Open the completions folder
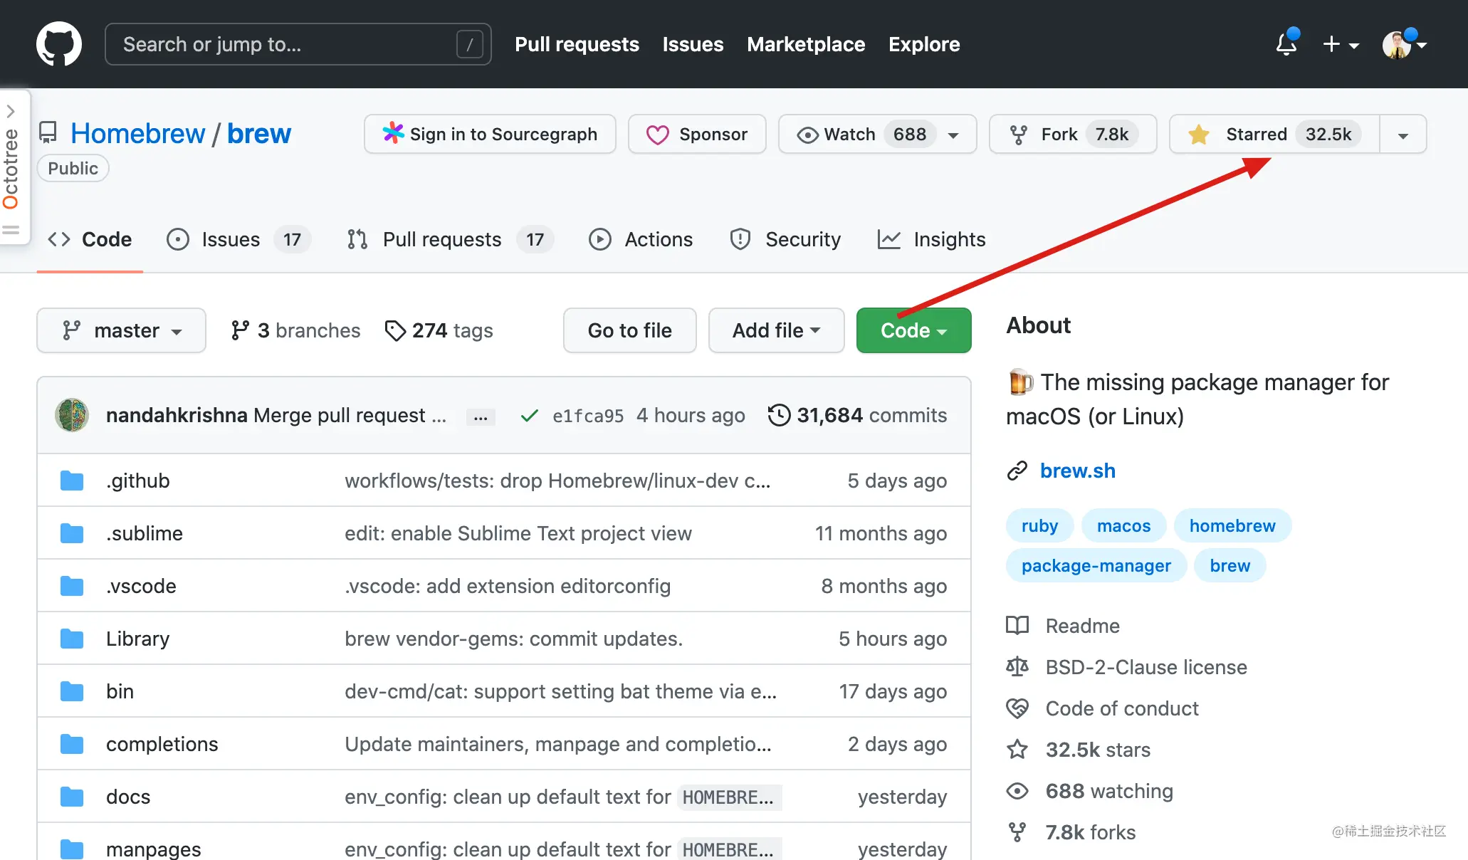The image size is (1468, 860). [162, 744]
